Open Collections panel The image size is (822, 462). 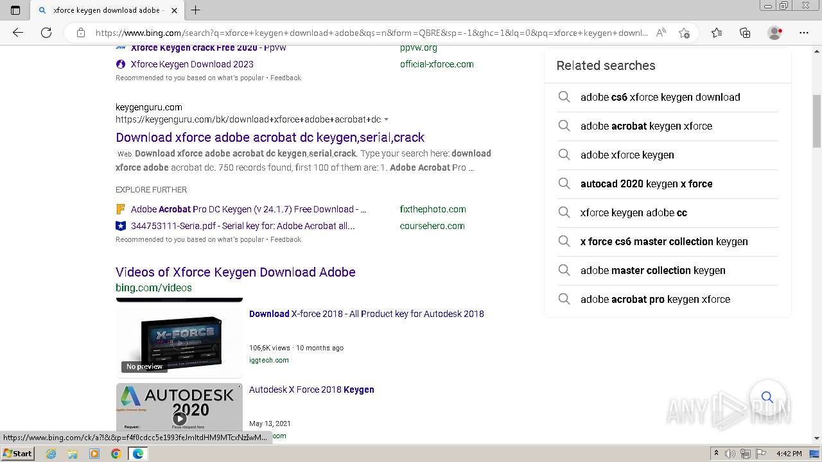click(x=745, y=33)
